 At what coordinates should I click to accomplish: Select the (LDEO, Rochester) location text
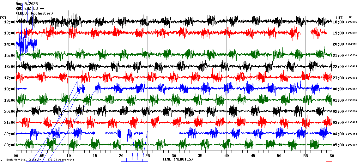coord(34,13)
